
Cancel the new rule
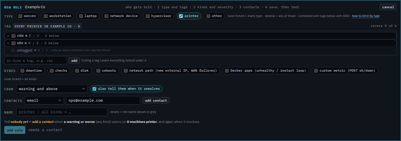(388, 7)
